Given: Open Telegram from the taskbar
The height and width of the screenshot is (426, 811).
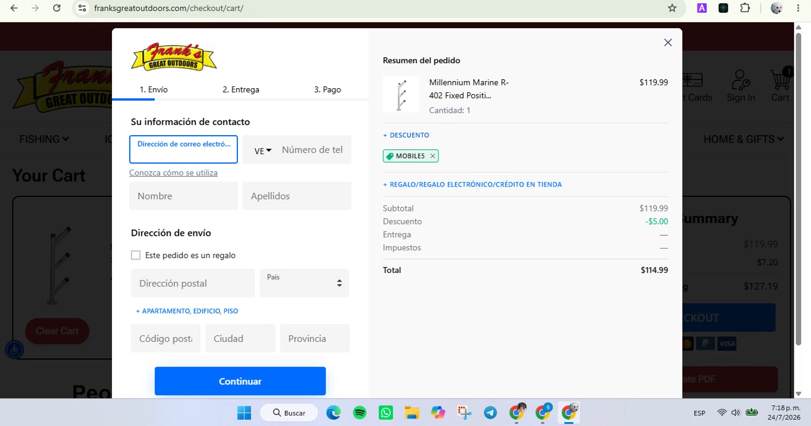Looking at the screenshot, I should (490, 413).
